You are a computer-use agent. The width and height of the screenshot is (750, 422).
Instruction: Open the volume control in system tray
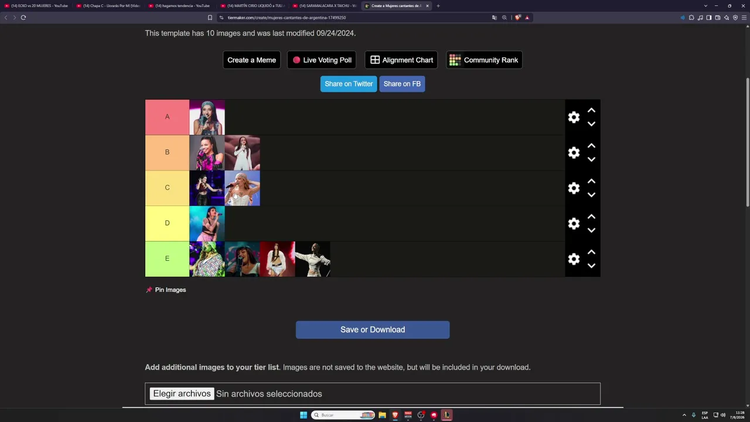click(x=723, y=415)
